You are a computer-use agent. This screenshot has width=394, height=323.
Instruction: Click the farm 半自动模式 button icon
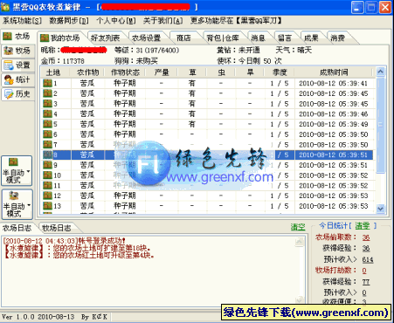tap(13, 161)
